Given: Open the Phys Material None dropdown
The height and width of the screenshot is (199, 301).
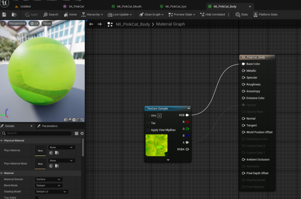Looking at the screenshot, I should (x=61, y=147).
